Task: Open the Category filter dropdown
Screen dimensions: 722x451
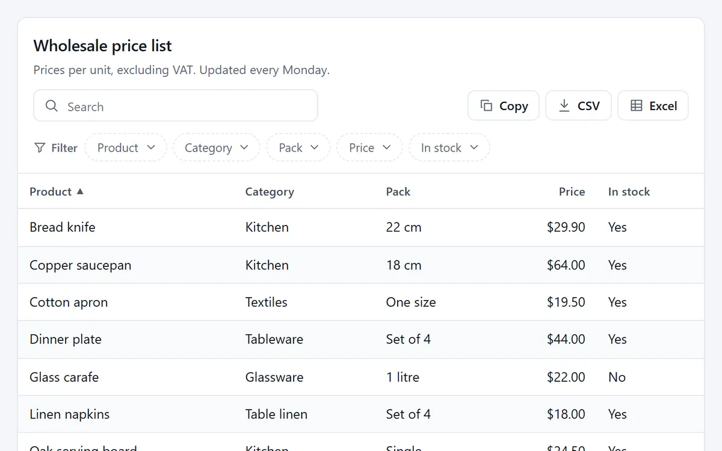Action: click(x=217, y=147)
